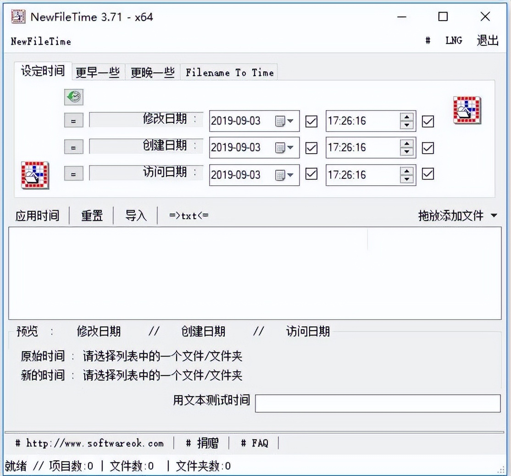This screenshot has height=476, width=511.
Task: Increase the 修改日期 time with up arrow
Action: pos(407,117)
